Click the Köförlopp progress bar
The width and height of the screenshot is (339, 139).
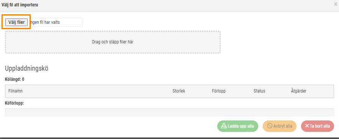[169, 113]
